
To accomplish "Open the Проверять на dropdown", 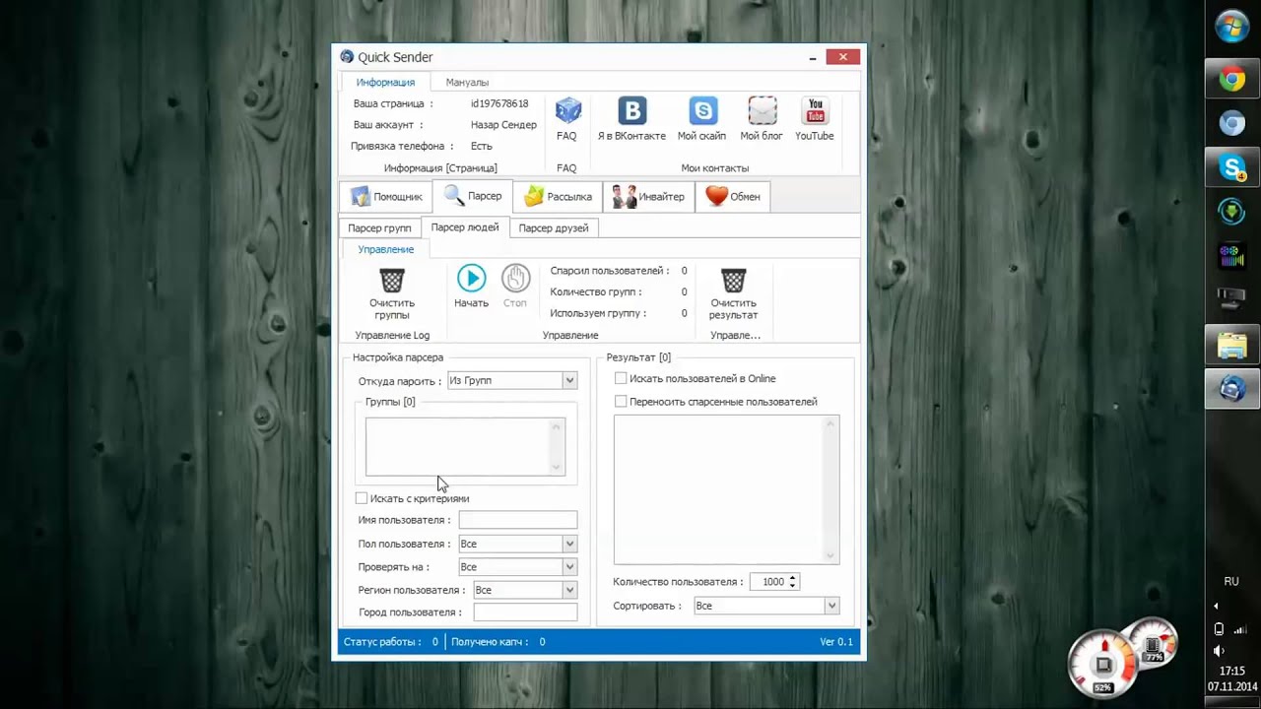I will pyautogui.click(x=569, y=567).
